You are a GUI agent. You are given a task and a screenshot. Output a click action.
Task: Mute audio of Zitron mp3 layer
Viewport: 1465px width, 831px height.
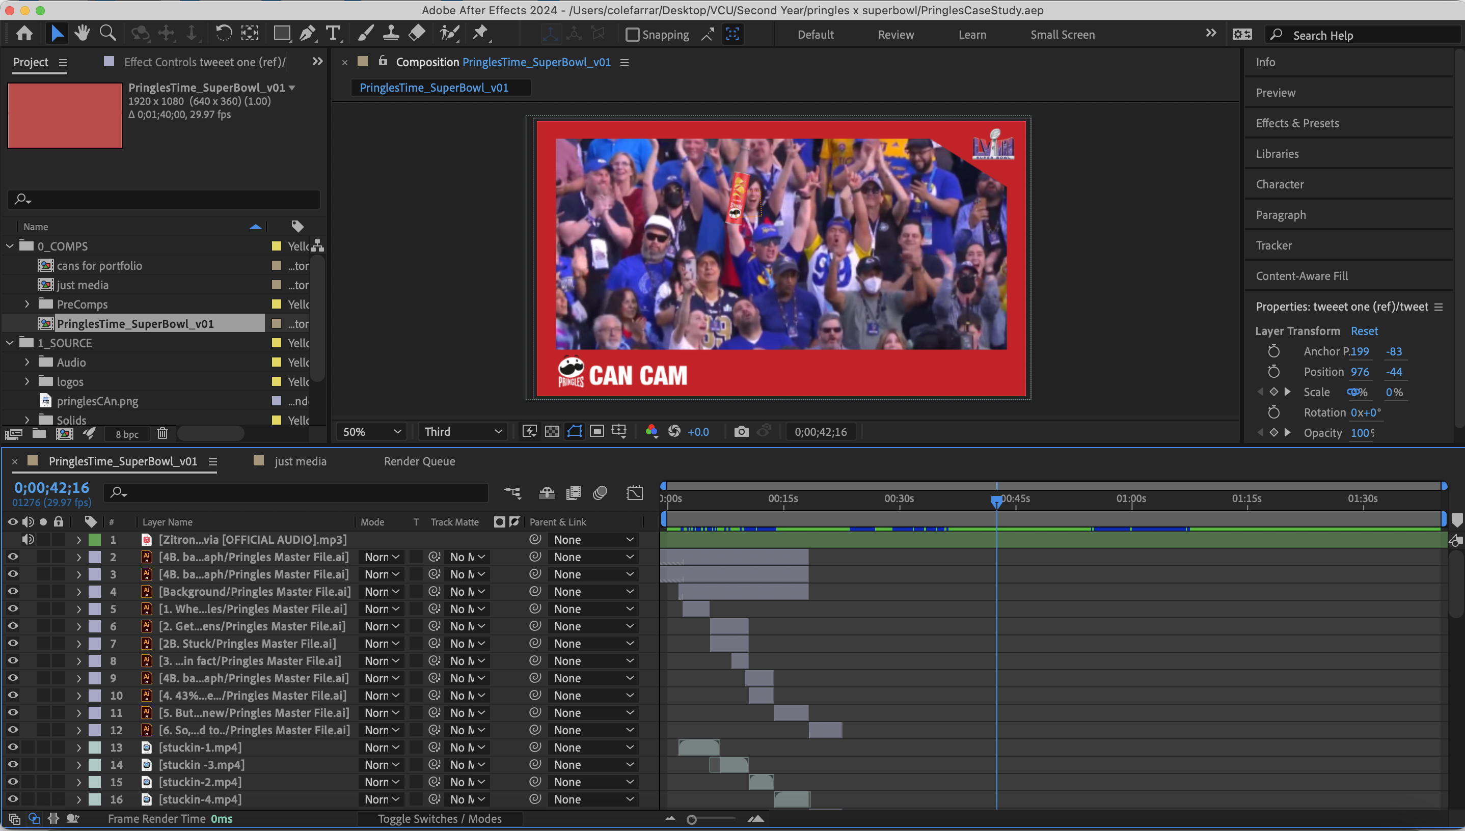coord(28,539)
